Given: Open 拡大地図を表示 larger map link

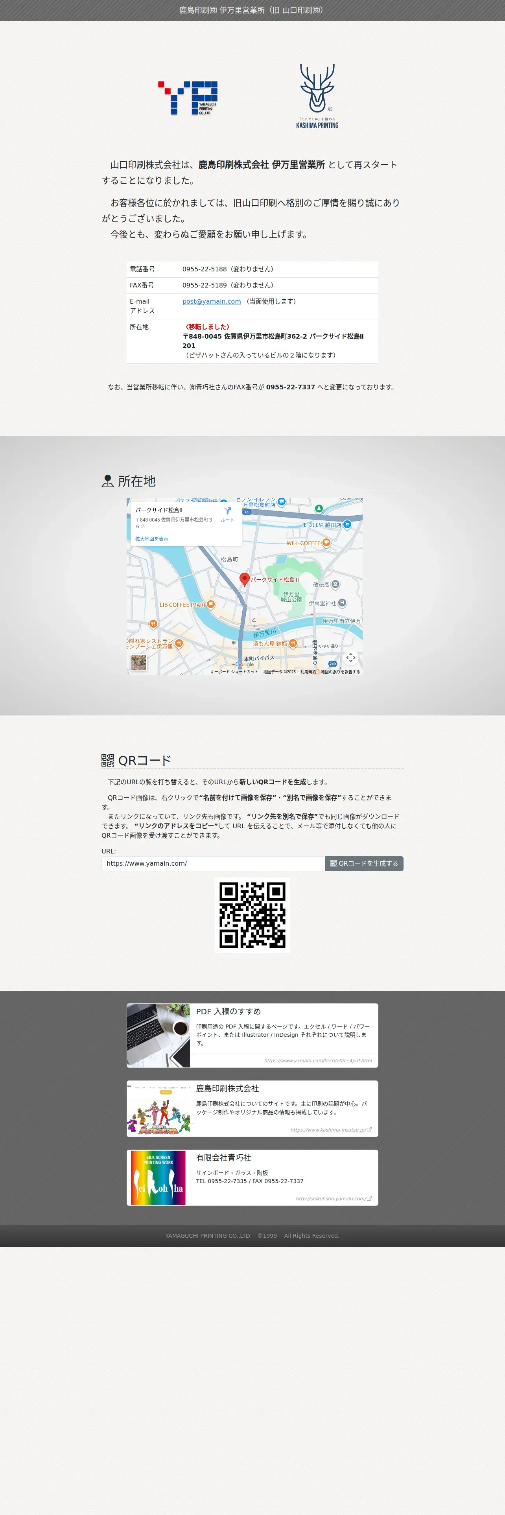Looking at the screenshot, I should pos(152,539).
